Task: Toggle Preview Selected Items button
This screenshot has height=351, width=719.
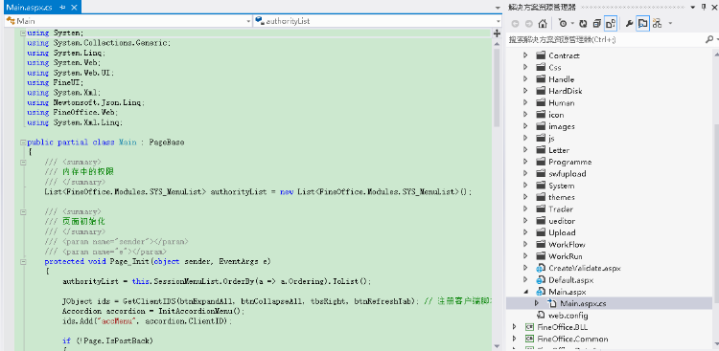Action: click(x=643, y=23)
